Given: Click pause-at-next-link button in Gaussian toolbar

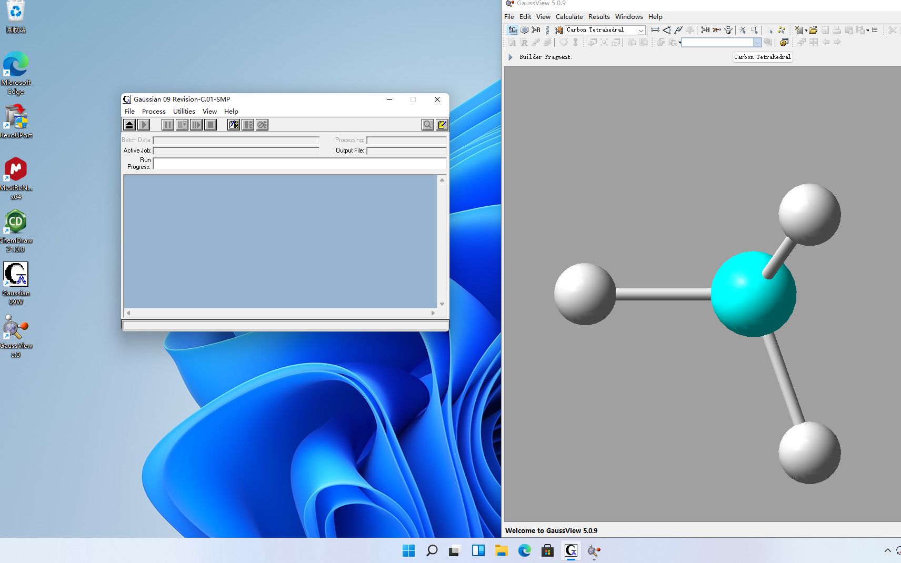Looking at the screenshot, I should click(x=182, y=125).
